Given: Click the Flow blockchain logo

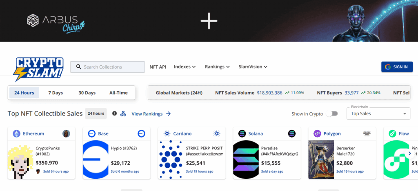Looking at the screenshot, I should 392,134.
